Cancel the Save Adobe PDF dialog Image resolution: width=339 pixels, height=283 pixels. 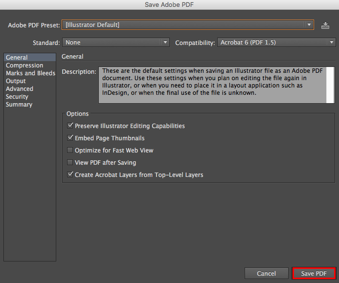[x=266, y=274]
